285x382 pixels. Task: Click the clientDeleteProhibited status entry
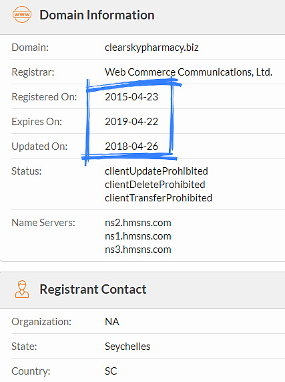155,185
